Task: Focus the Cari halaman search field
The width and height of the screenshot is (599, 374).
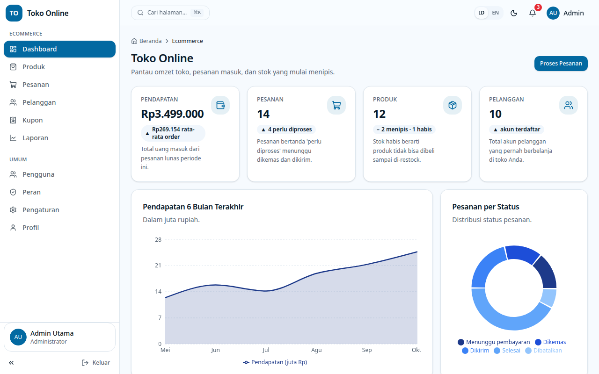Action: (x=170, y=13)
